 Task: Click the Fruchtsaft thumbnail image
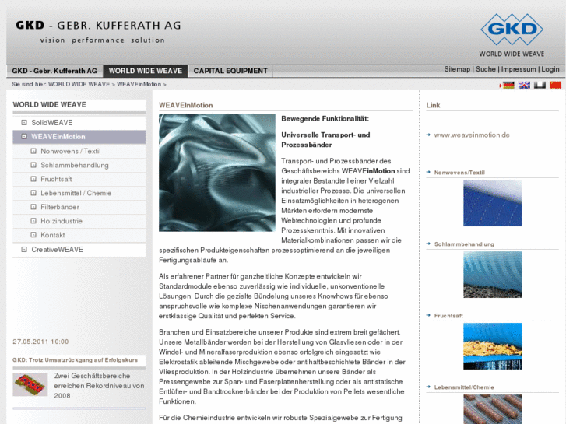(x=492, y=346)
